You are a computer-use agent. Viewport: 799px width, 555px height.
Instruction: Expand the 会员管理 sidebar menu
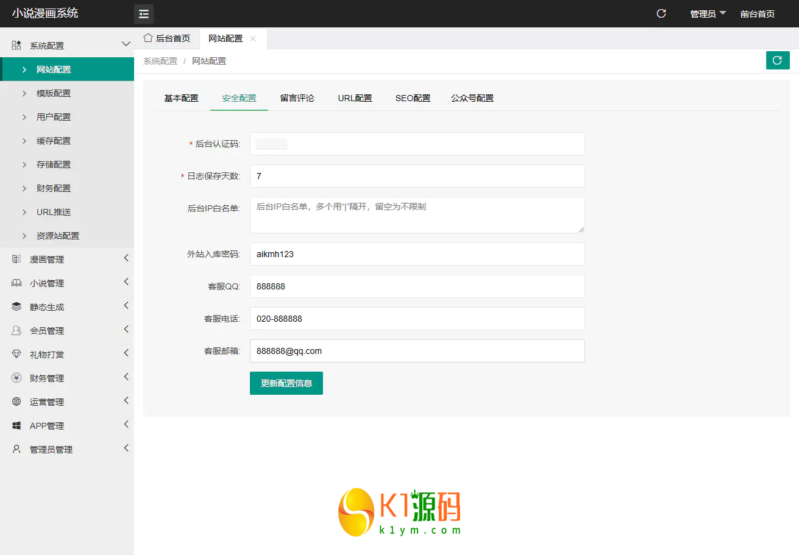tap(67, 331)
